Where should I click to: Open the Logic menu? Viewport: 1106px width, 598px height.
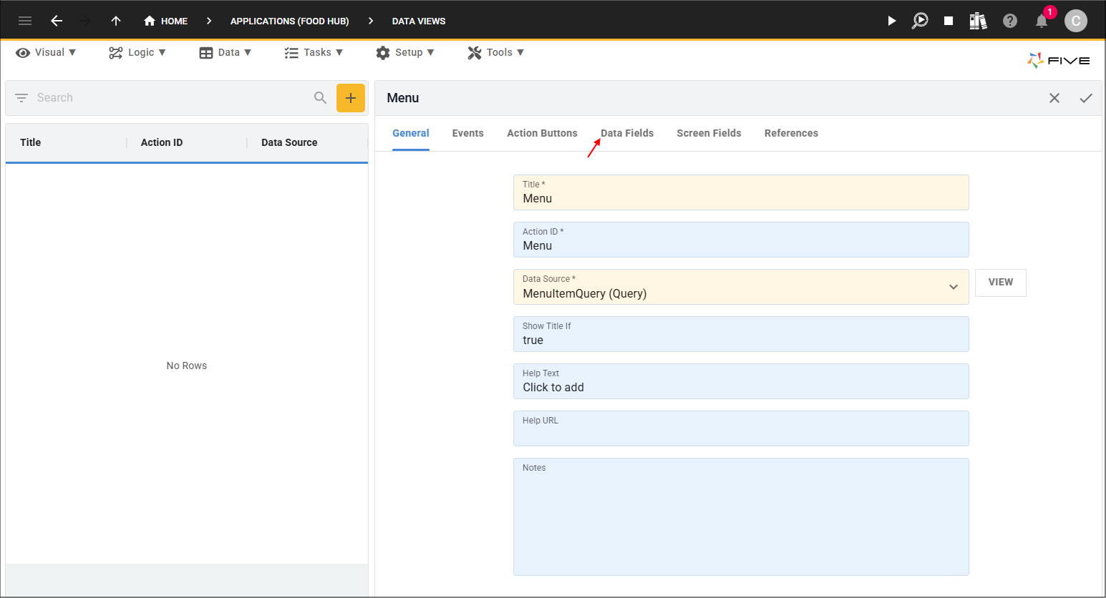point(137,52)
